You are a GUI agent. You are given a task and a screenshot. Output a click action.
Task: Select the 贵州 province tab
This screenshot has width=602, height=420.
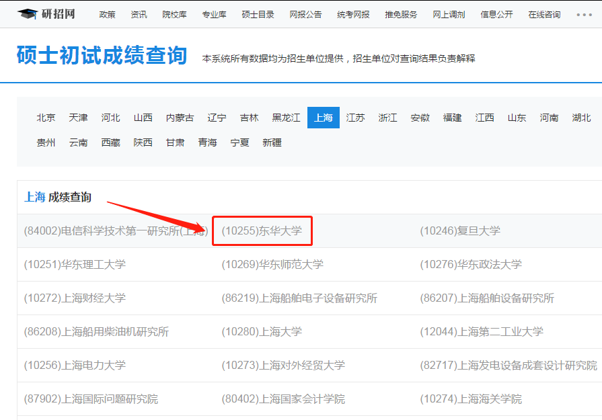coord(46,142)
